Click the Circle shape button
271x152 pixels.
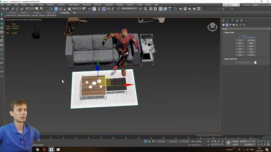coord(240,43)
